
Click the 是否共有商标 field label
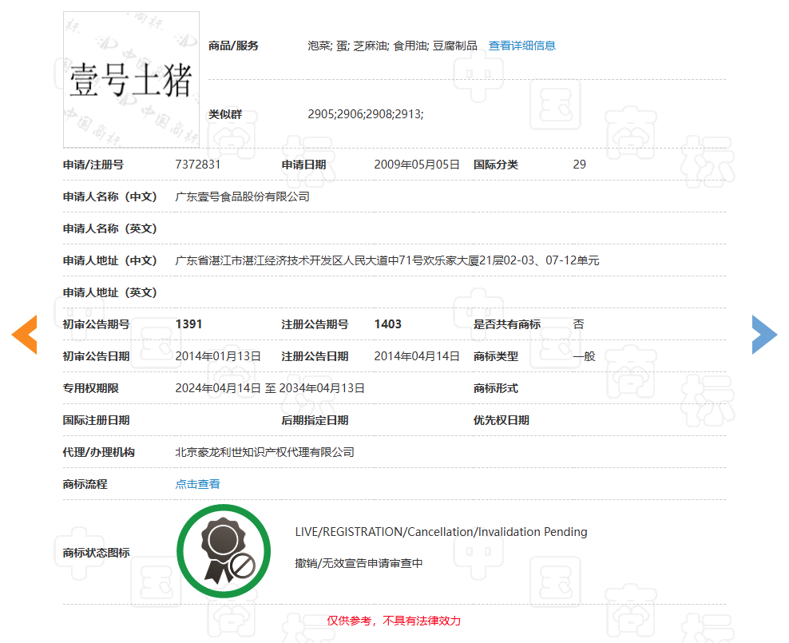pyautogui.click(x=507, y=324)
